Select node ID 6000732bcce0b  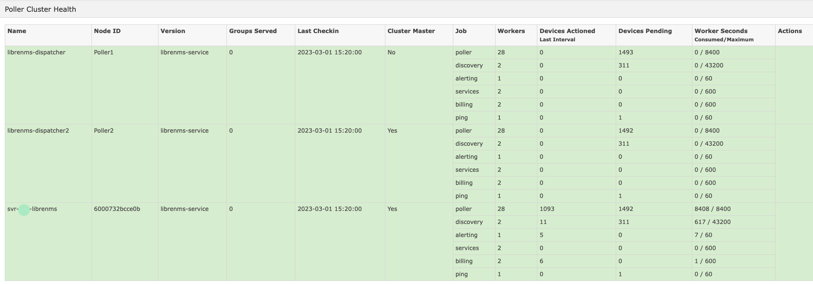[x=117, y=209]
